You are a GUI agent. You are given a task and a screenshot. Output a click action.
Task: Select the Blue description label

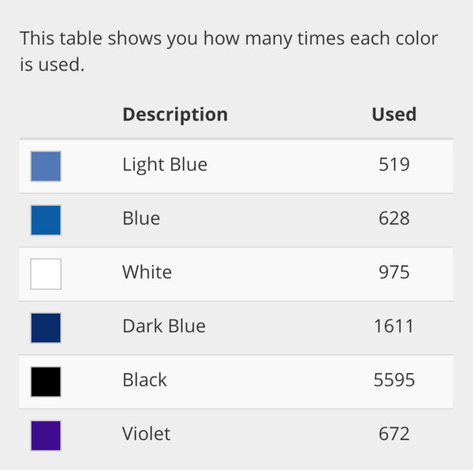click(141, 218)
